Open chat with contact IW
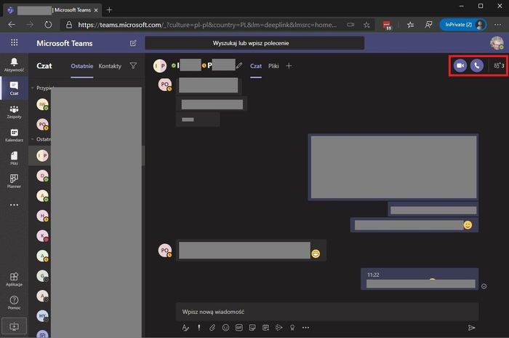Screen dimensions: 509x338 pyautogui.click(x=42, y=104)
